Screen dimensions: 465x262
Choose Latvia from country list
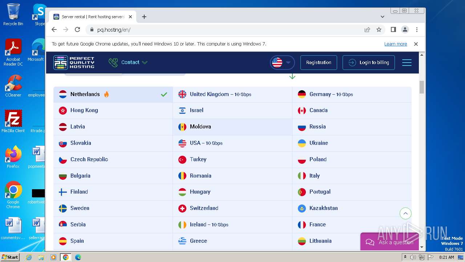[113, 127]
